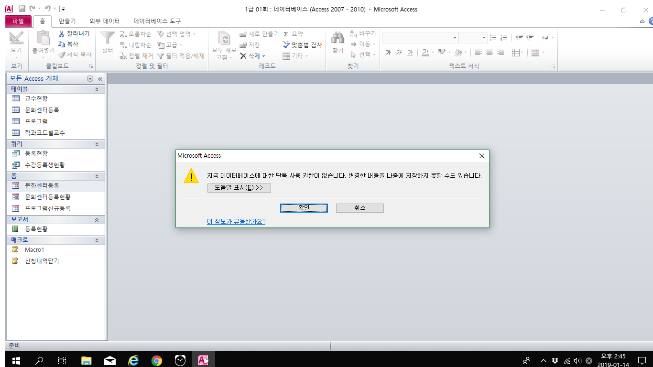The image size is (653, 367).
Task: Click the Save icon in quick access toolbar
Action: point(22,9)
